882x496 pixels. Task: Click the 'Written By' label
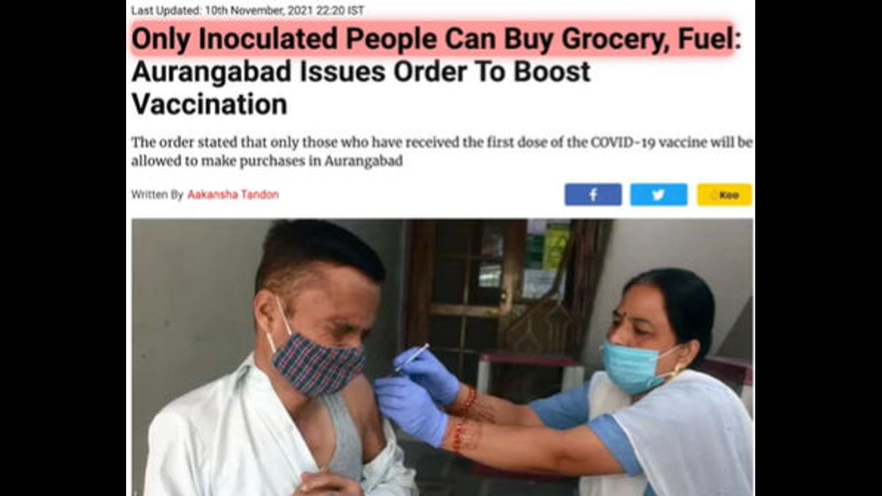(157, 194)
